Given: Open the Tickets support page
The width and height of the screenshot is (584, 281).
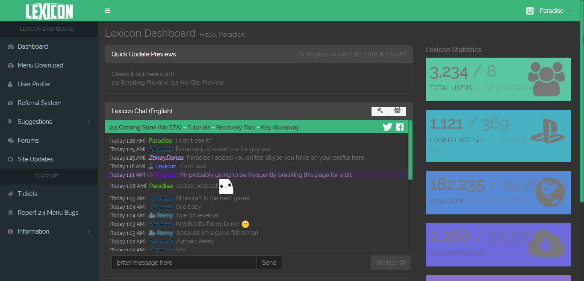Looking at the screenshot, I should (x=49, y=194).
